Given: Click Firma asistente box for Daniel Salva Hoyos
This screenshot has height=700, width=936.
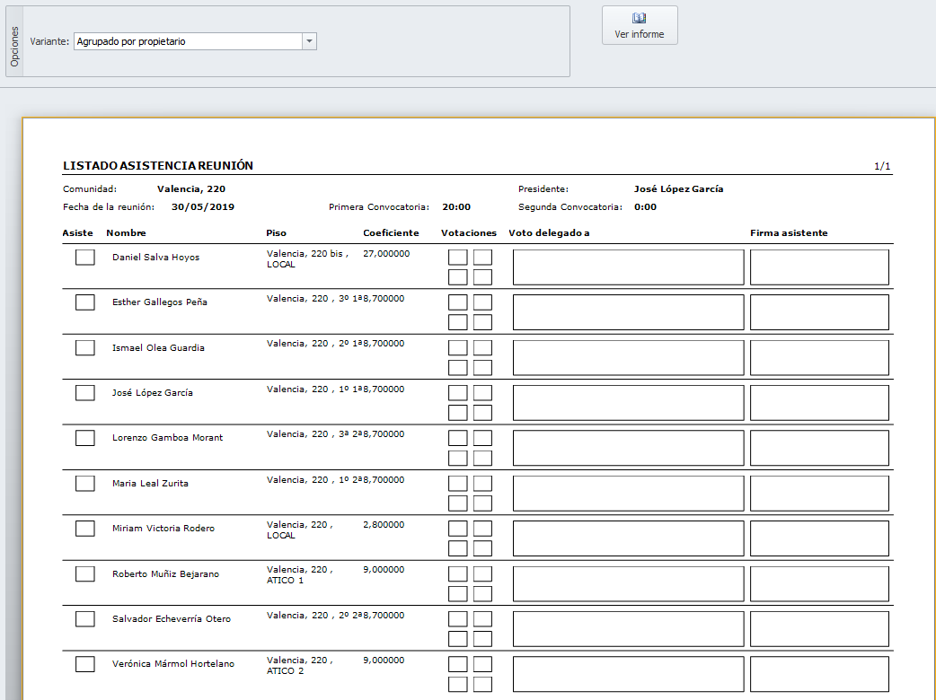Looking at the screenshot, I should click(x=819, y=267).
